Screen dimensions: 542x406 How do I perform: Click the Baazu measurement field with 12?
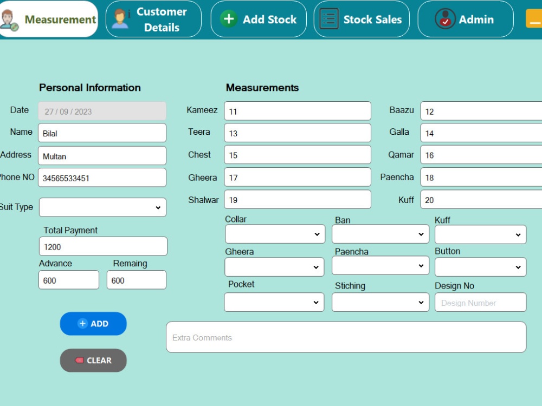481,111
